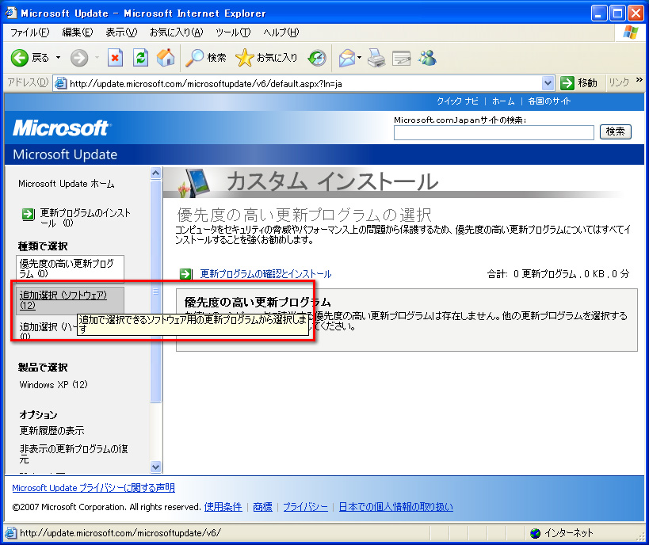Click green arrow icon beside 更新プログラムのインストール
Viewport: 649px width, 545px height.
(x=29, y=214)
